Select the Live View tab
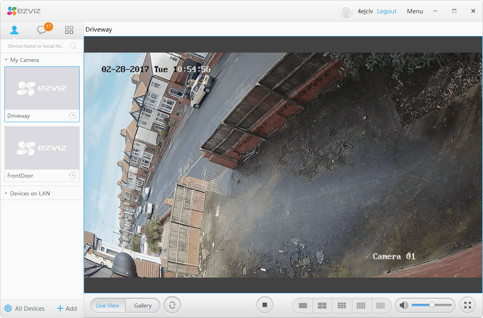 tap(108, 305)
